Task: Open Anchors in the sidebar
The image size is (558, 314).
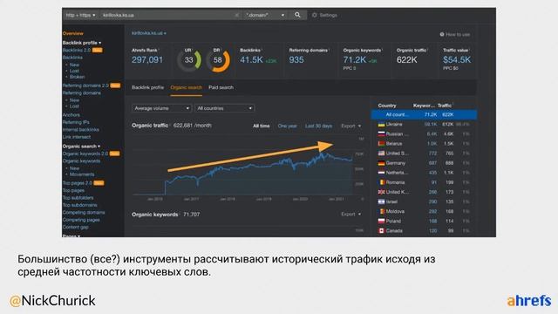Action: (71, 115)
